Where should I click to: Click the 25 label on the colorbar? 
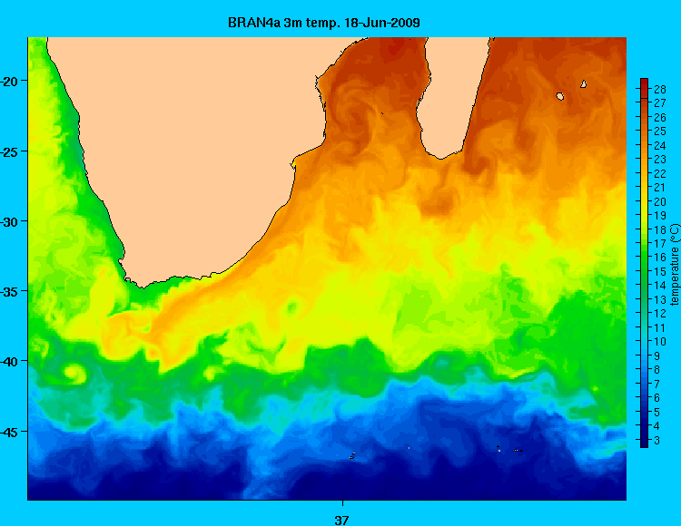pyautogui.click(x=660, y=131)
